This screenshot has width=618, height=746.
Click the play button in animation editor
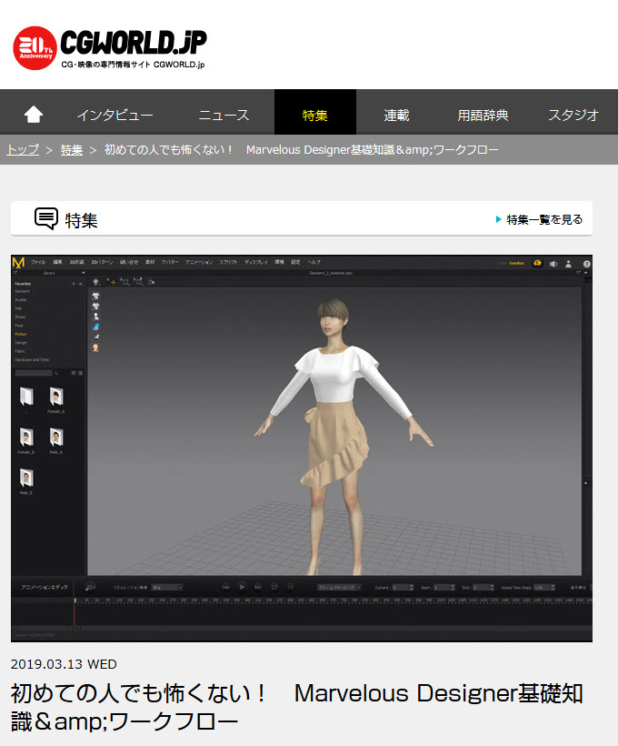[242, 587]
